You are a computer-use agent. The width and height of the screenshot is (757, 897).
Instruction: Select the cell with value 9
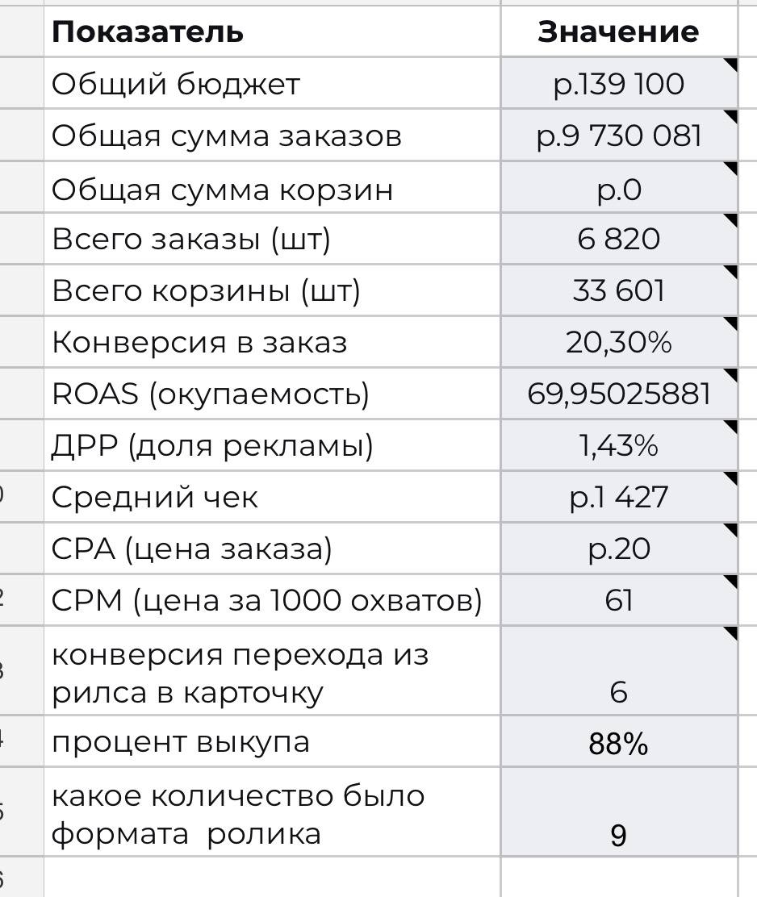click(619, 811)
